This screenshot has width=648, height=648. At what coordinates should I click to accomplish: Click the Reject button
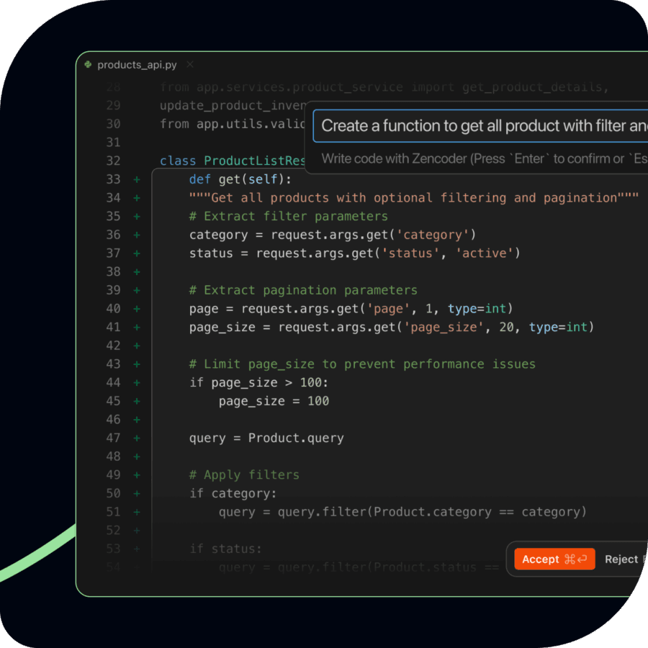tap(621, 559)
